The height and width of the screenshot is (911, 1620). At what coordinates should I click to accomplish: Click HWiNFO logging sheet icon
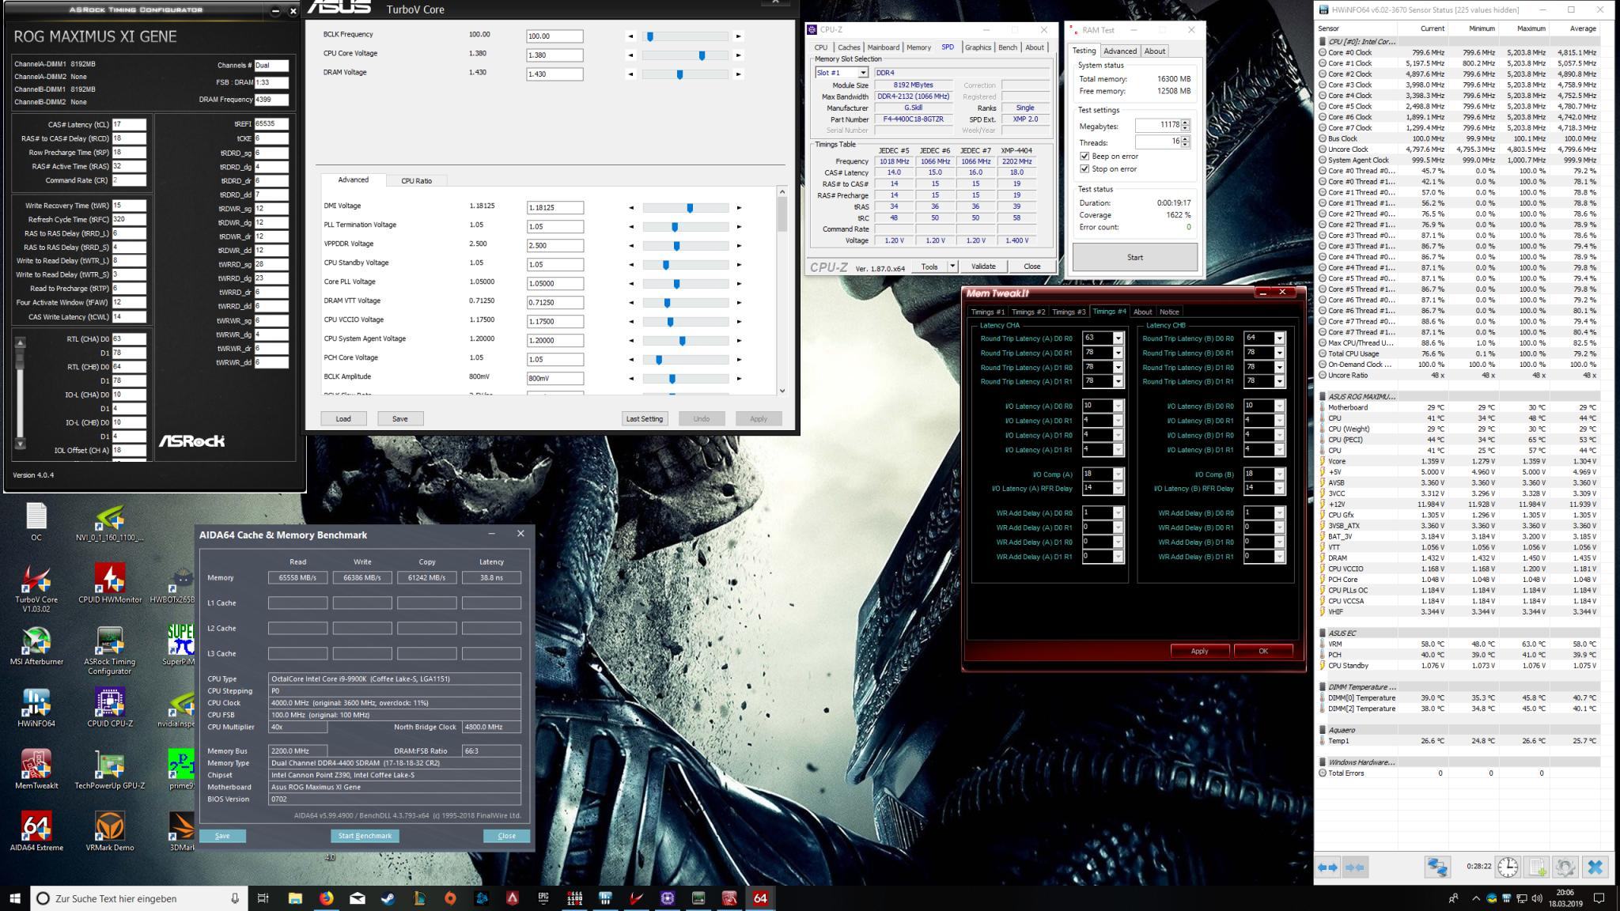click(1537, 867)
